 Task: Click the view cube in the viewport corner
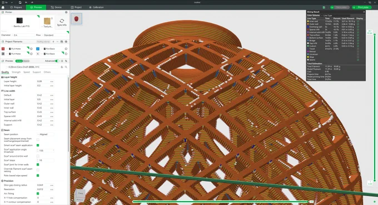point(80,196)
